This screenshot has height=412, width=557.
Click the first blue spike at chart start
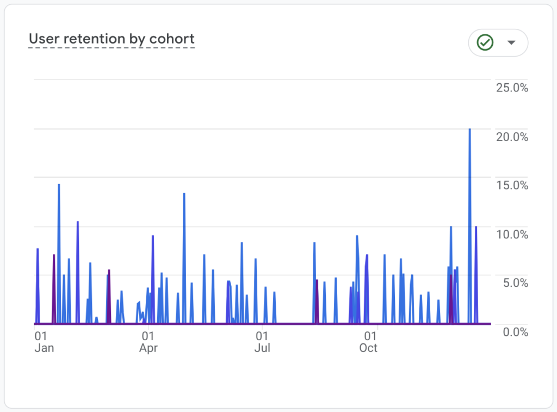[38, 250]
